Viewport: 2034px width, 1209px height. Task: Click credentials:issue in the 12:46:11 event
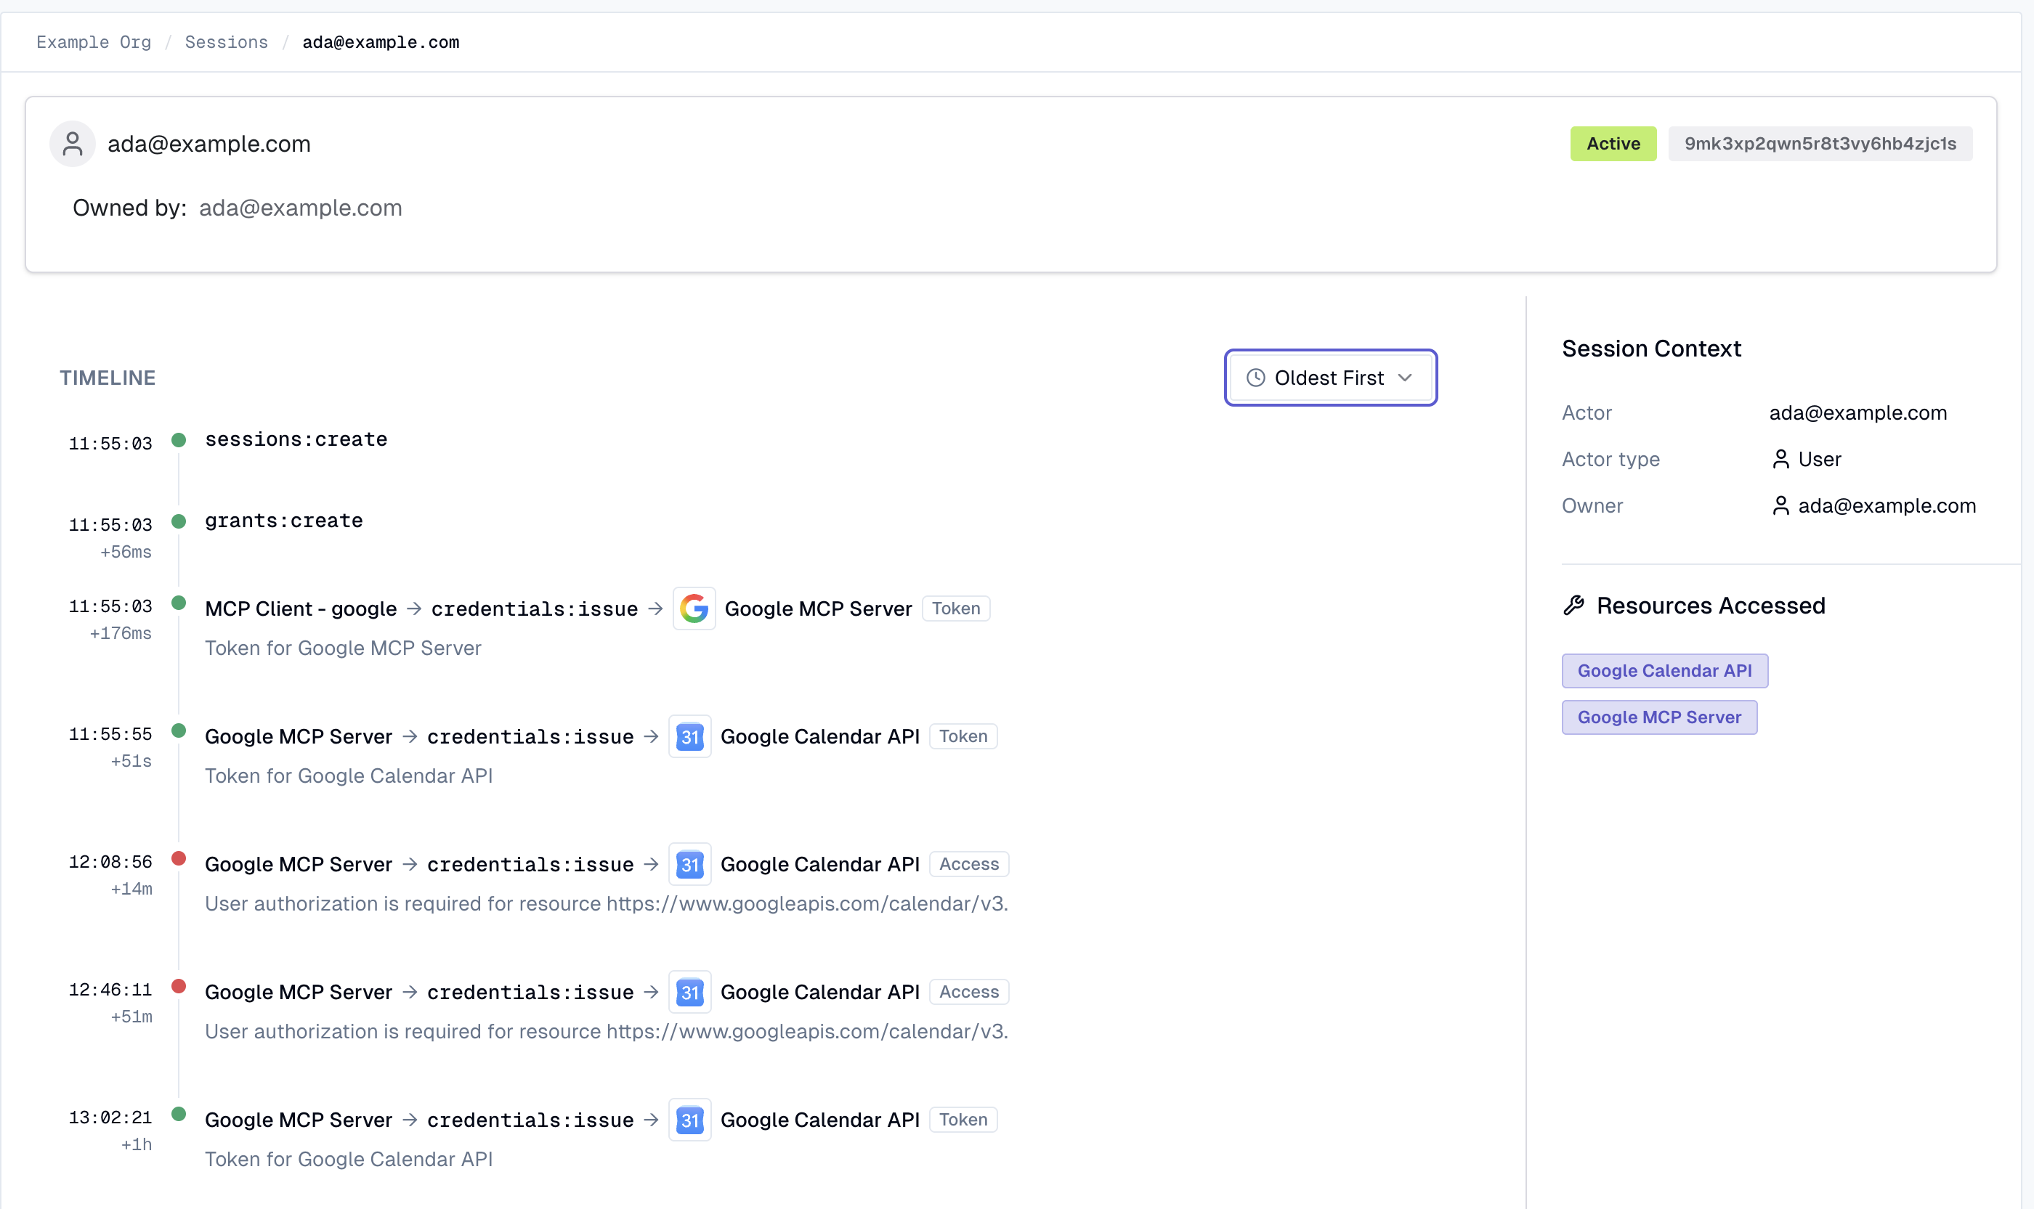(530, 993)
